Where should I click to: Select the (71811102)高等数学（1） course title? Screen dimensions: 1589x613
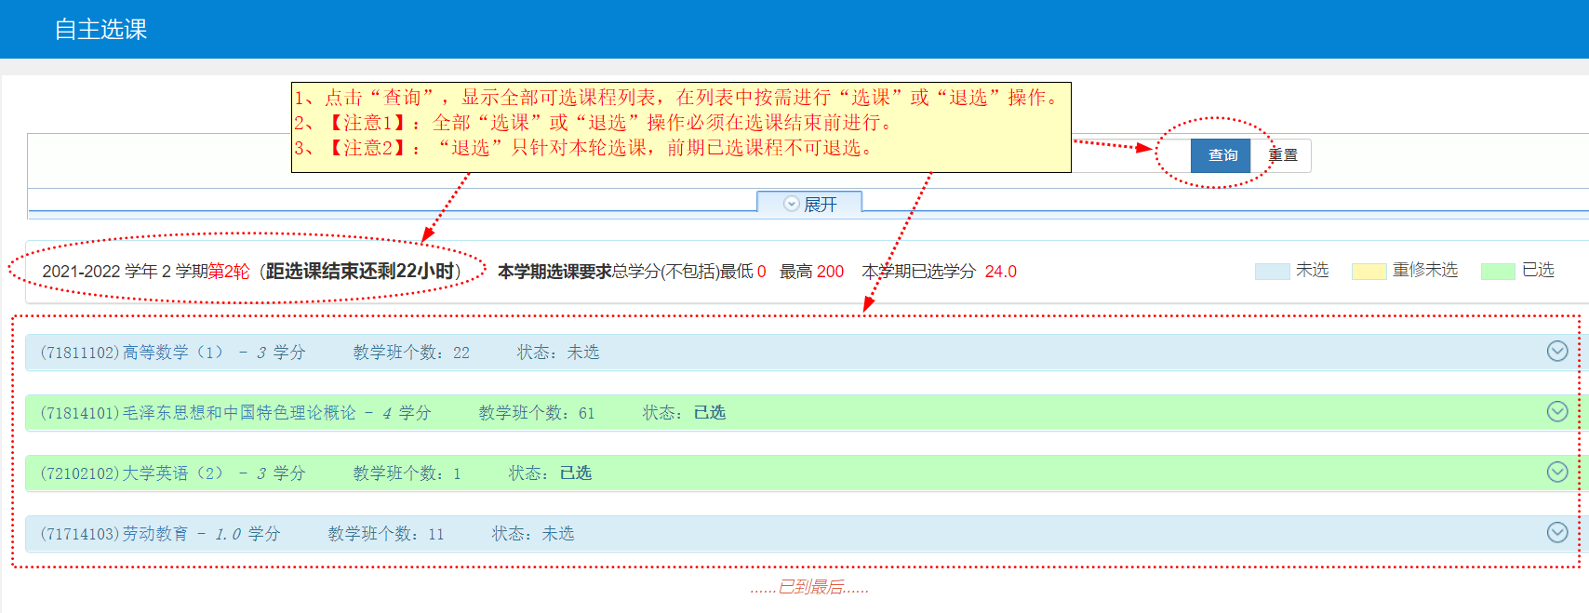(131, 353)
